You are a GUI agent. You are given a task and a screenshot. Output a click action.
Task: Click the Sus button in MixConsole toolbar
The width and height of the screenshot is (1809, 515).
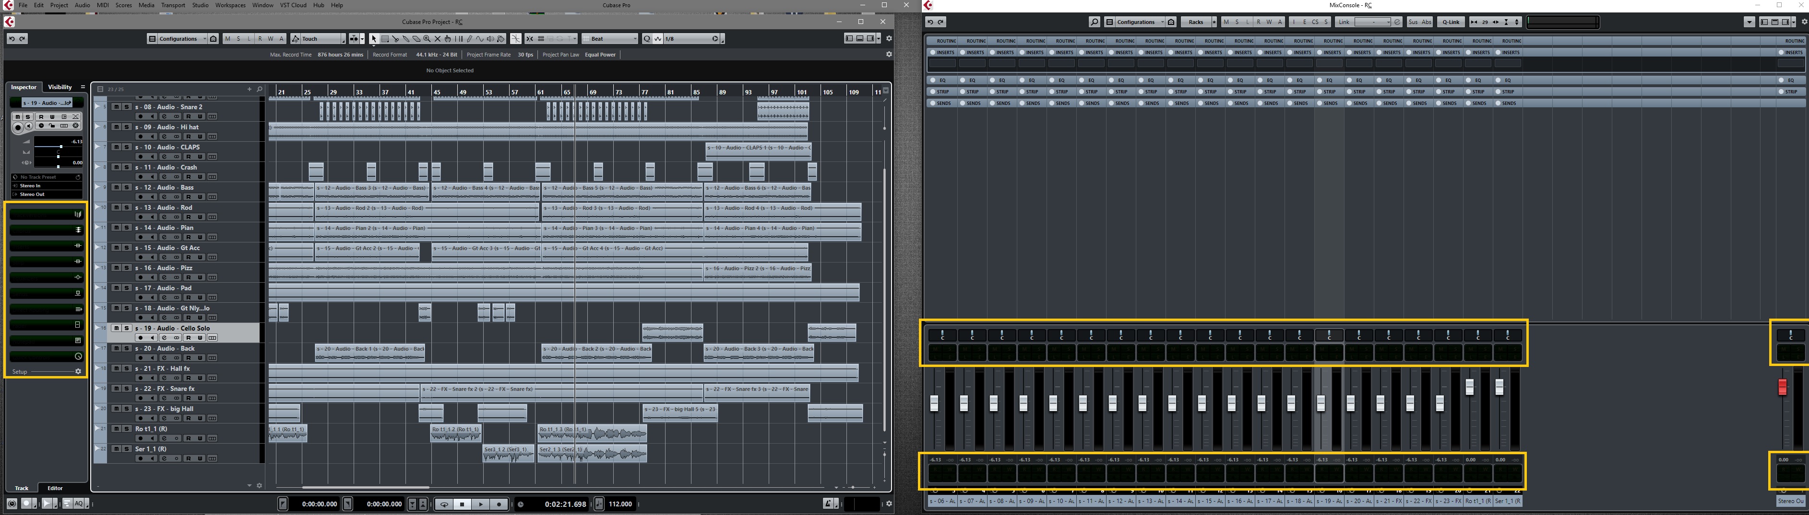click(1413, 23)
